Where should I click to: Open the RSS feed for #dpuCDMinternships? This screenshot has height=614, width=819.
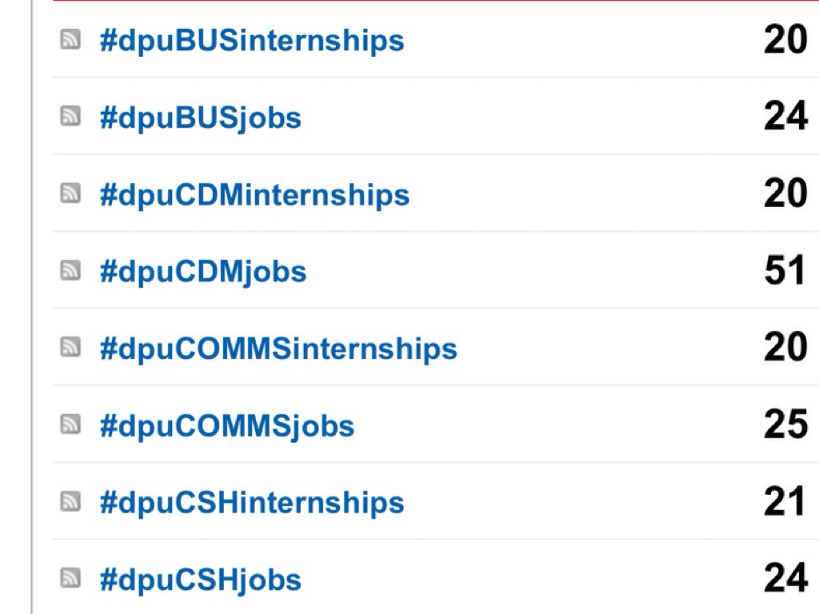point(70,193)
